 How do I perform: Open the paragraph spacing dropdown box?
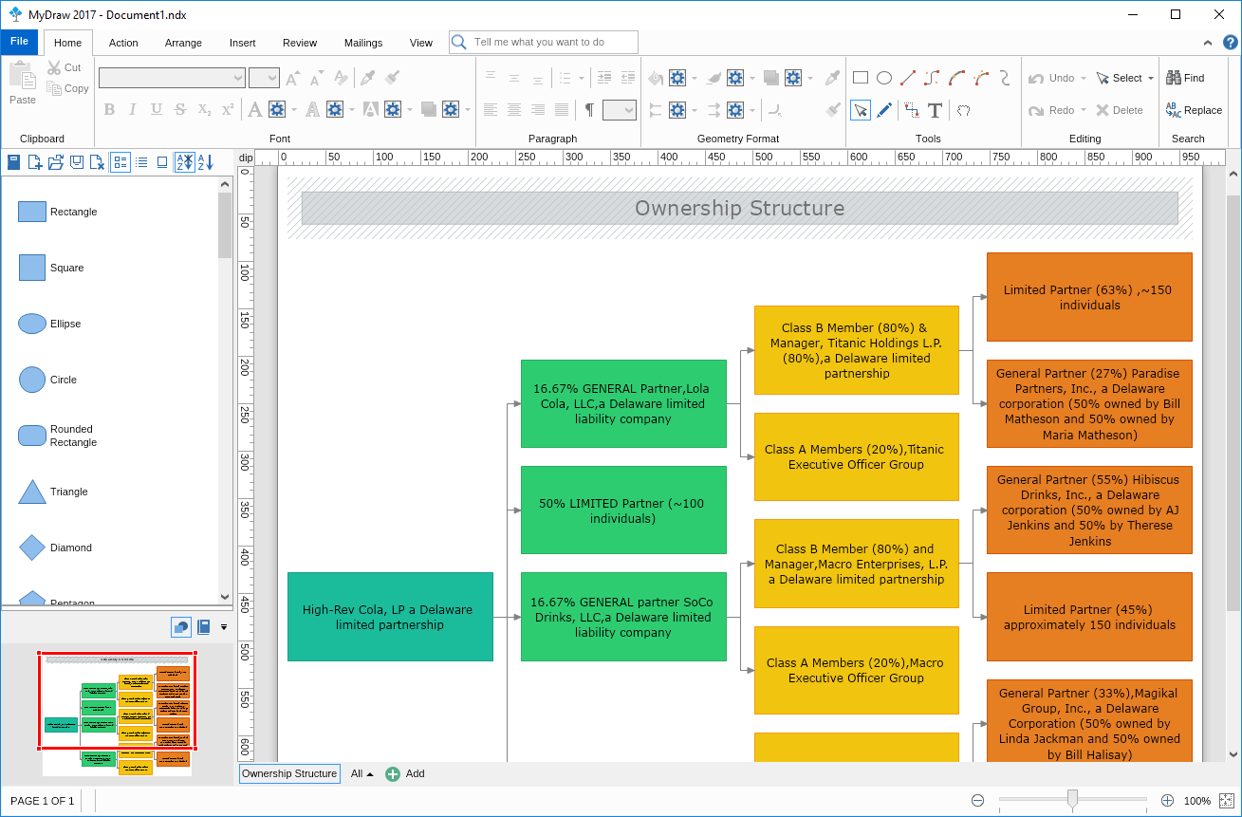coord(619,110)
